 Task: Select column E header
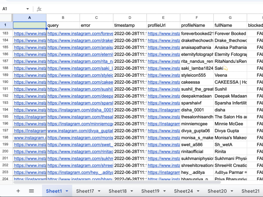coord(163,18)
